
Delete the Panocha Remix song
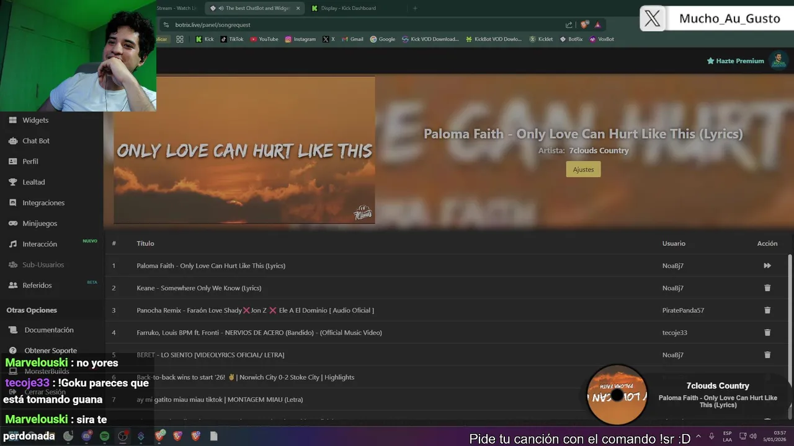[x=767, y=310]
